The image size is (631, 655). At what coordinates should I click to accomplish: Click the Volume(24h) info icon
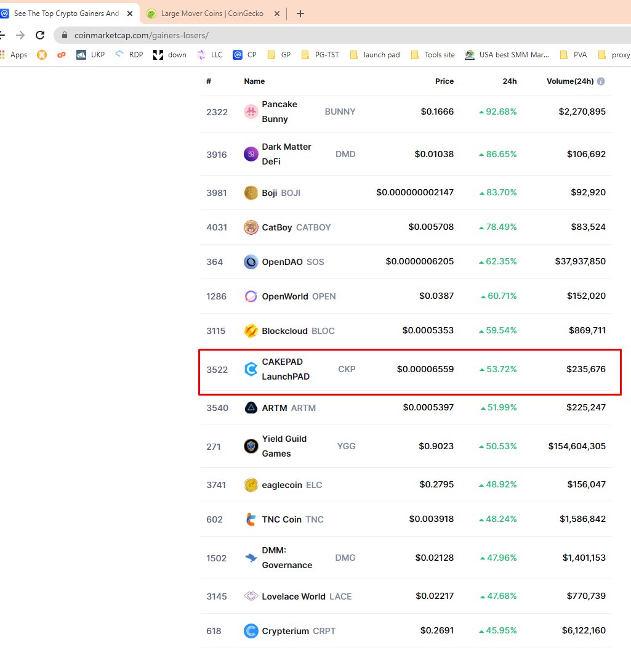pos(601,81)
